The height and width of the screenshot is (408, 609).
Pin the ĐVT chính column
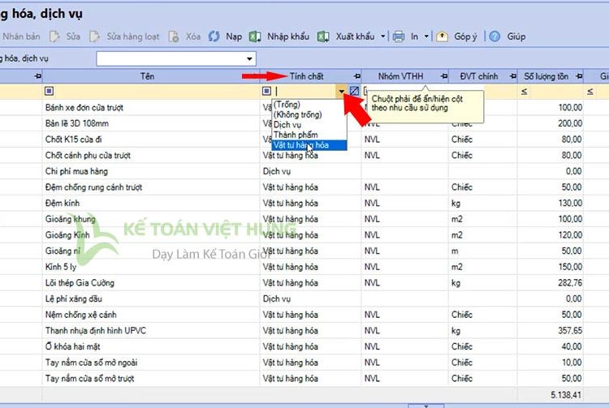tap(512, 76)
